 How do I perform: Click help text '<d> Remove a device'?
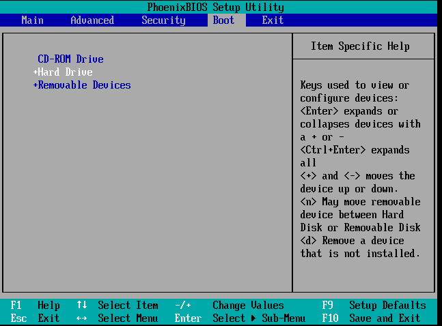[x=352, y=241]
